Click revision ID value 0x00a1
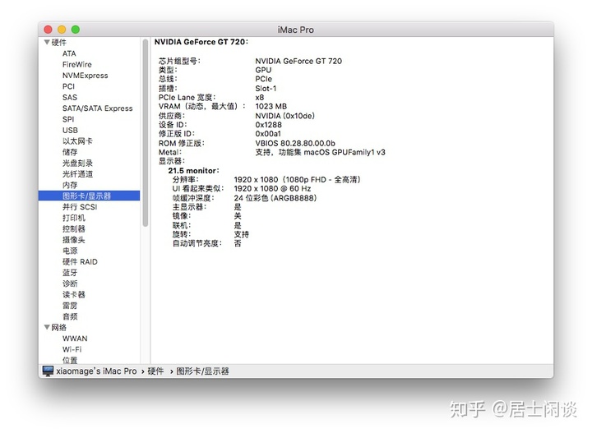The image size is (592, 433). click(268, 134)
